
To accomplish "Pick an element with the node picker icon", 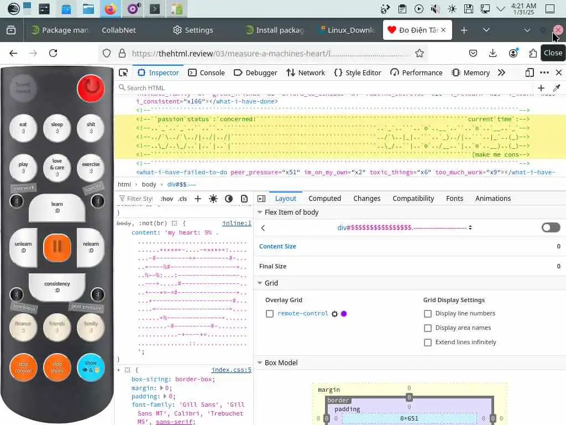I will [123, 72].
